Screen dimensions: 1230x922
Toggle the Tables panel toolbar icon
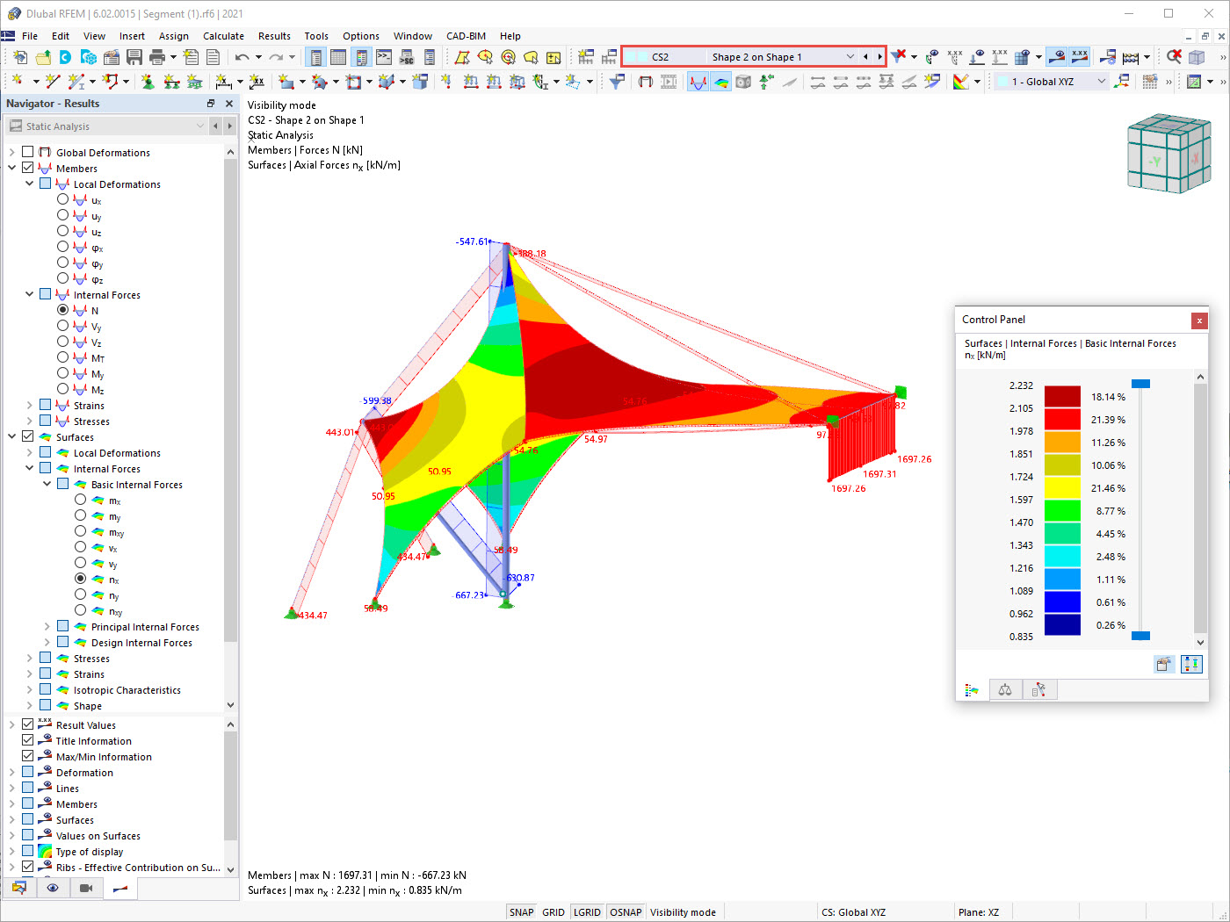pos(338,57)
